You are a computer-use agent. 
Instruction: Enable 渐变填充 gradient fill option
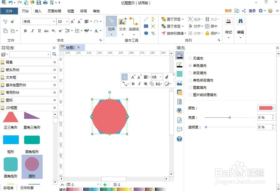190,73
